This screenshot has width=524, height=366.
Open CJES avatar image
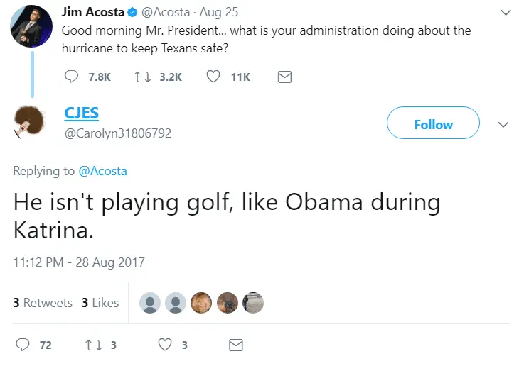coord(30,123)
